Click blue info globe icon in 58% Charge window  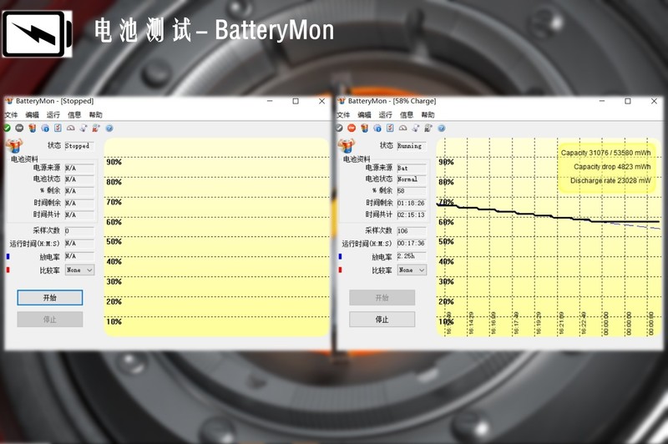coord(377,128)
